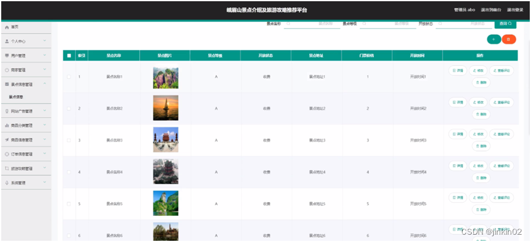Screen dimensions: 531x242
Task: Open the 旅游攻略管理 menu
Action: coord(26,168)
